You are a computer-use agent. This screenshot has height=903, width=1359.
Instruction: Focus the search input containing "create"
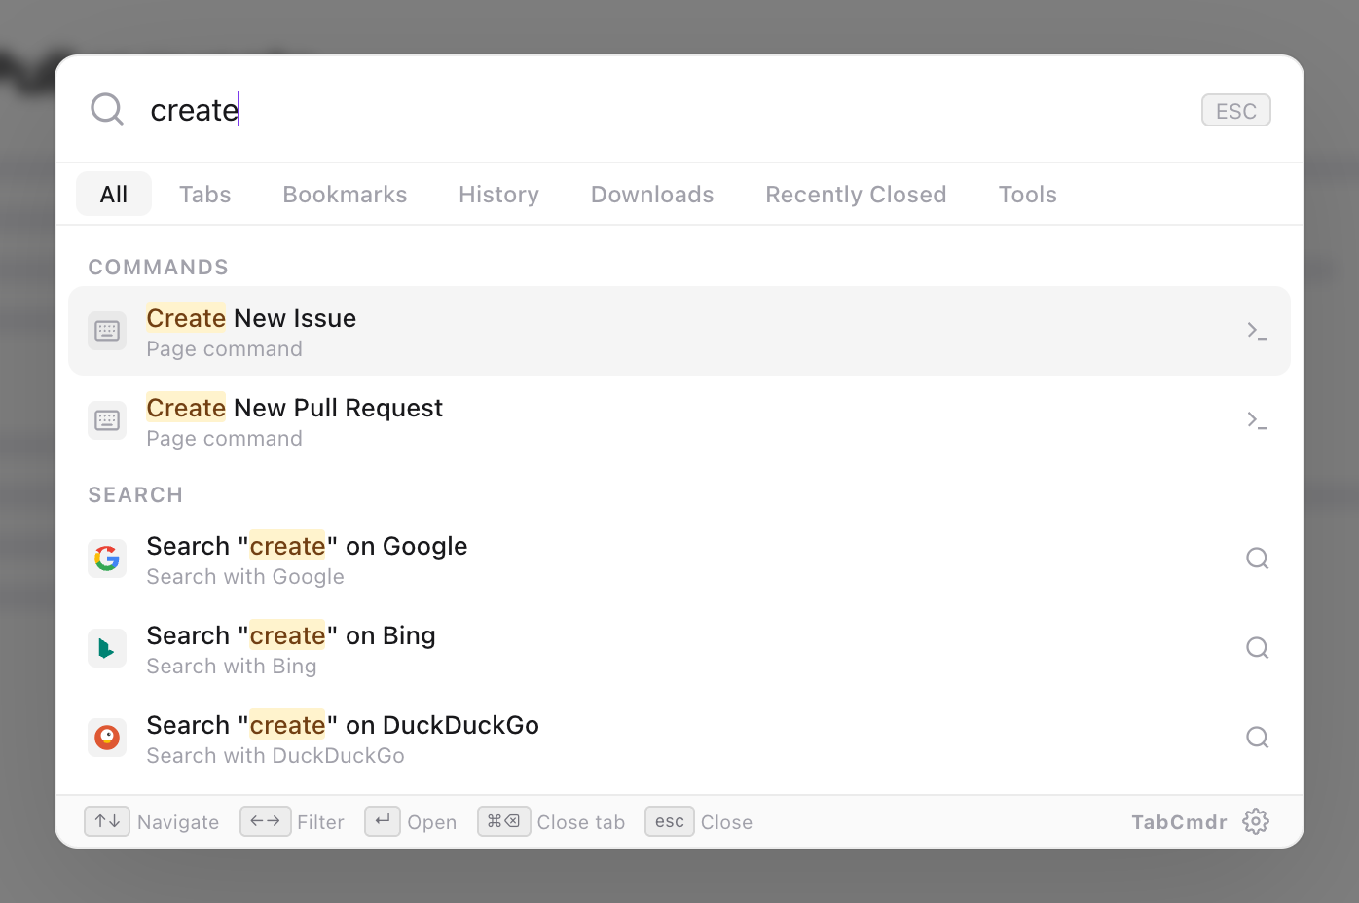click(662, 110)
